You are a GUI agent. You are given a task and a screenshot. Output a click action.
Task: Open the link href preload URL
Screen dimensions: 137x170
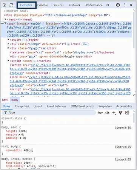click(x=70, y=81)
